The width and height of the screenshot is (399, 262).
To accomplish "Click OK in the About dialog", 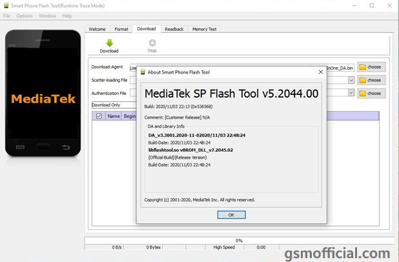I will 231,215.
